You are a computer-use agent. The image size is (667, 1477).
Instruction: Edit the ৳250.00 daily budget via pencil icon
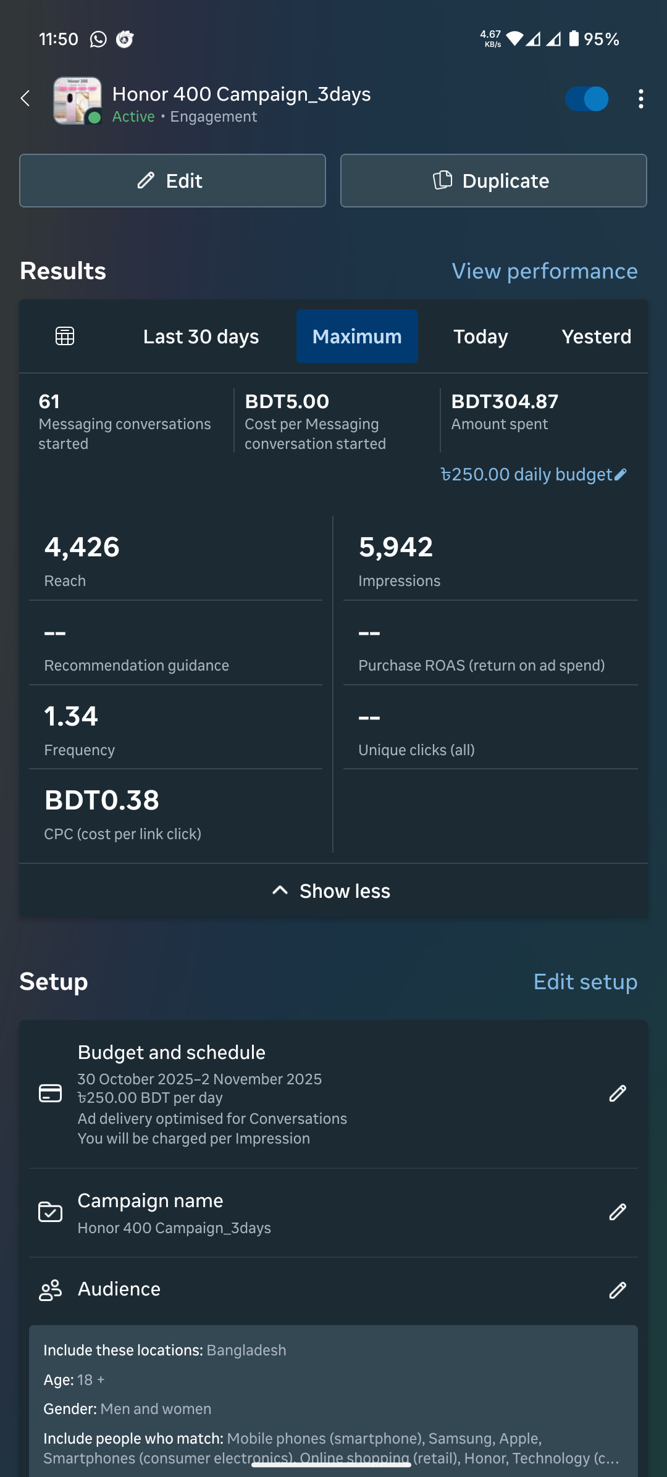pyautogui.click(x=620, y=474)
